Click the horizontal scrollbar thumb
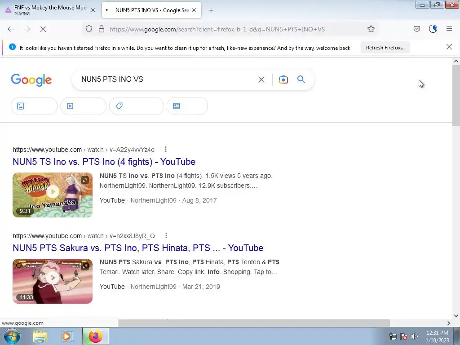This screenshot has width=460, height=345. [x=254, y=323]
